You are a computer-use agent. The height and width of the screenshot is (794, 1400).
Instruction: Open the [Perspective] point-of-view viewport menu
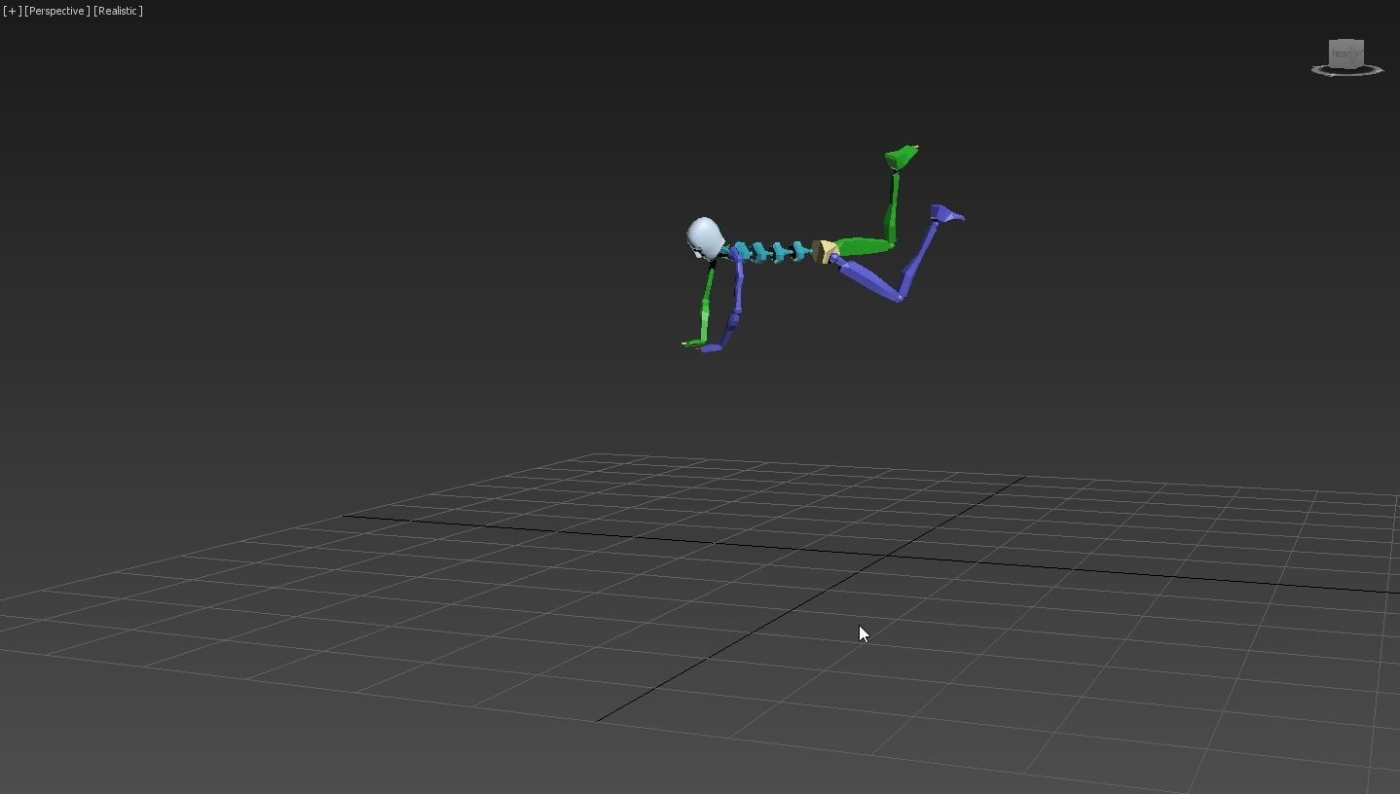coord(57,11)
